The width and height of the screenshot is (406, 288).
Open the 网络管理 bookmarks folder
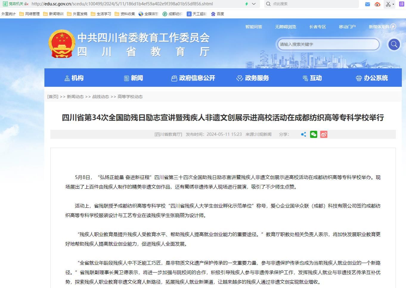pyautogui.click(x=30, y=14)
